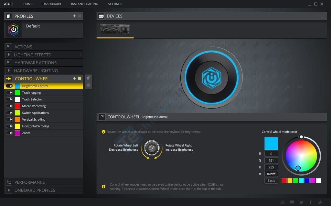The height and width of the screenshot is (206, 331).
Task: Toggle the Vertical Scrolling mode switch
Action: [x=9, y=119]
